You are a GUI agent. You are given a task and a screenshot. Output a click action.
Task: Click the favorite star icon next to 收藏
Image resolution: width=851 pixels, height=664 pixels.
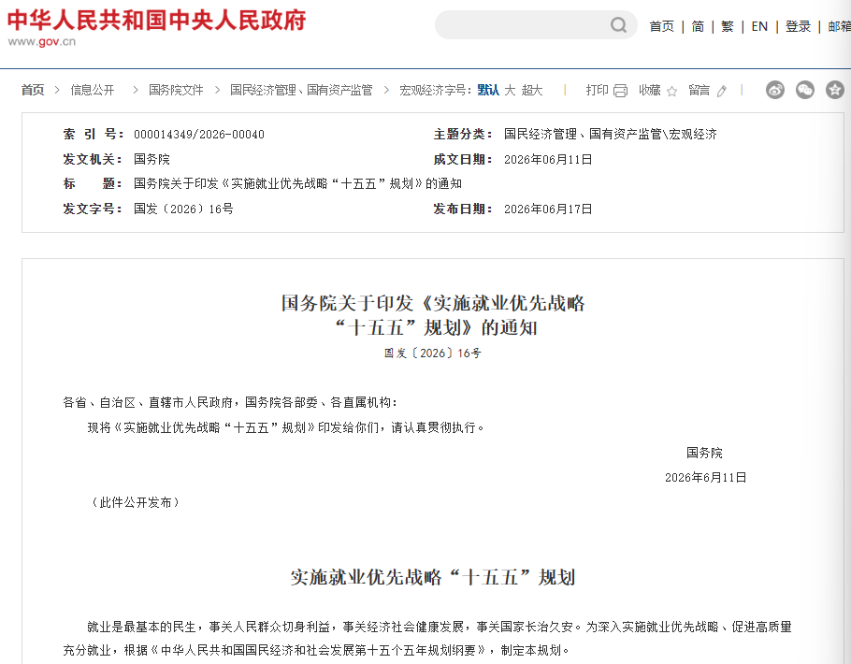[x=671, y=92]
